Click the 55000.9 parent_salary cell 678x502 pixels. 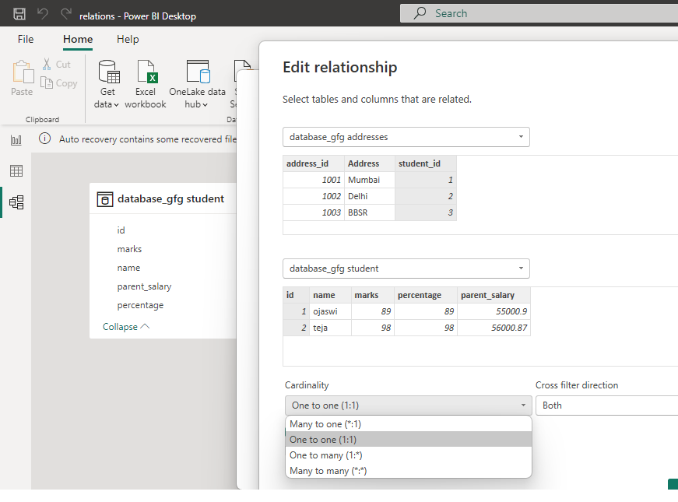(494, 311)
